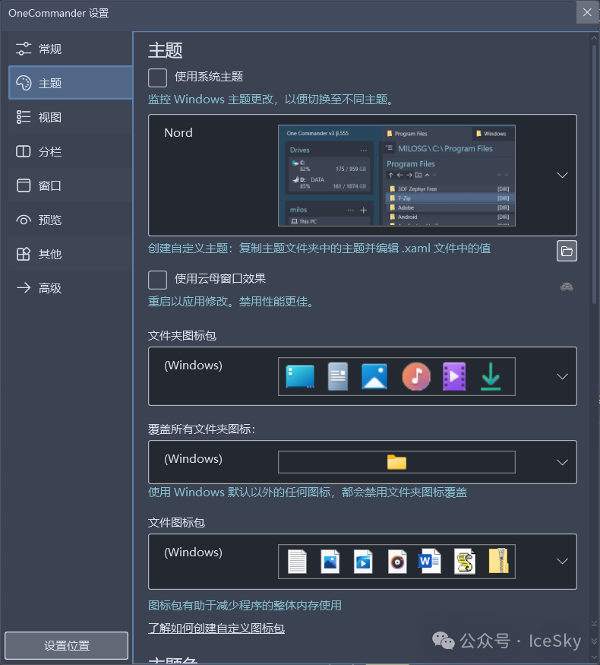This screenshot has height=665, width=600.
Task: Click the purple video folder icon
Action: pyautogui.click(x=454, y=376)
